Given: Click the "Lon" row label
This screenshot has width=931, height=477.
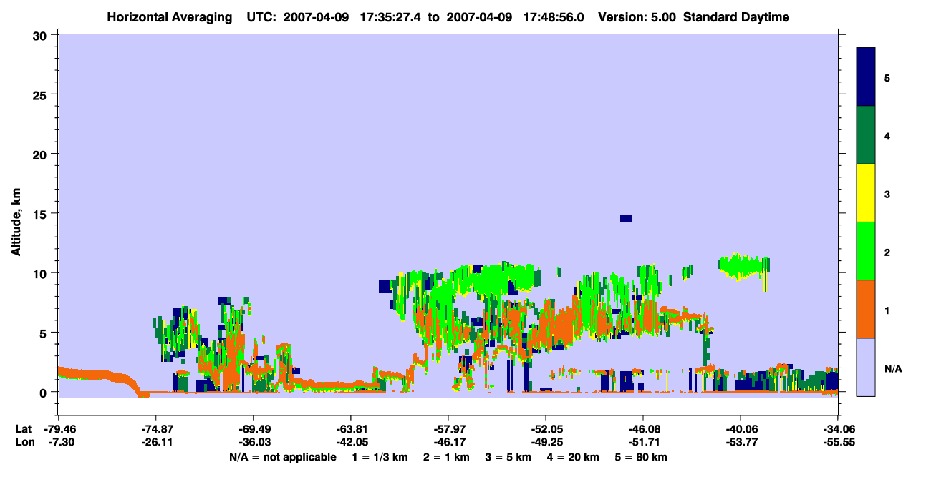Looking at the screenshot, I should 24,443.
